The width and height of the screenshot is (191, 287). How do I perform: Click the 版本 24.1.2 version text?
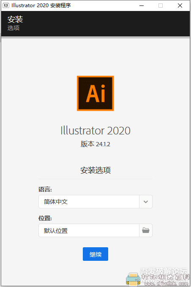[x=95, y=144]
